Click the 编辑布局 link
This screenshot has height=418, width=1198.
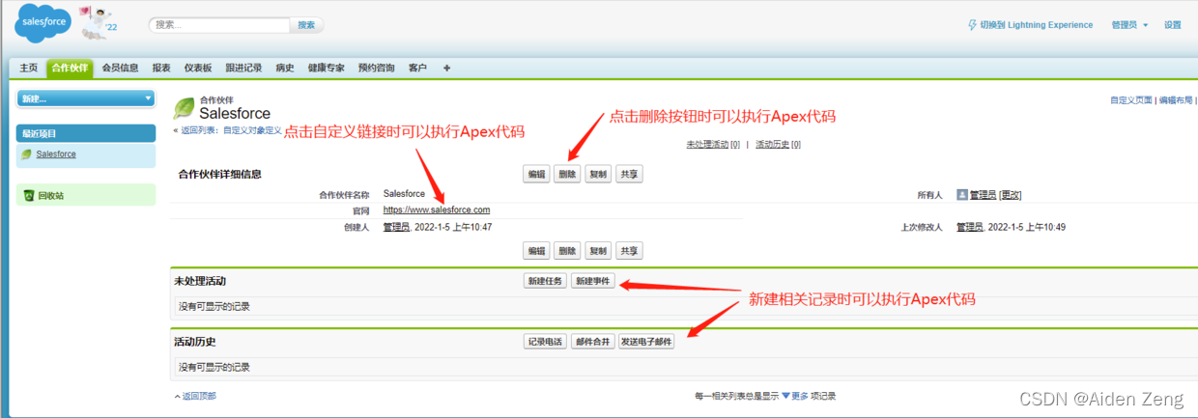(1175, 100)
